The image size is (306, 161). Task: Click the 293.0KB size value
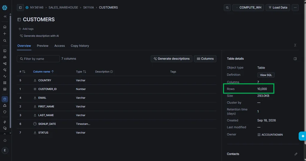[x=263, y=96]
